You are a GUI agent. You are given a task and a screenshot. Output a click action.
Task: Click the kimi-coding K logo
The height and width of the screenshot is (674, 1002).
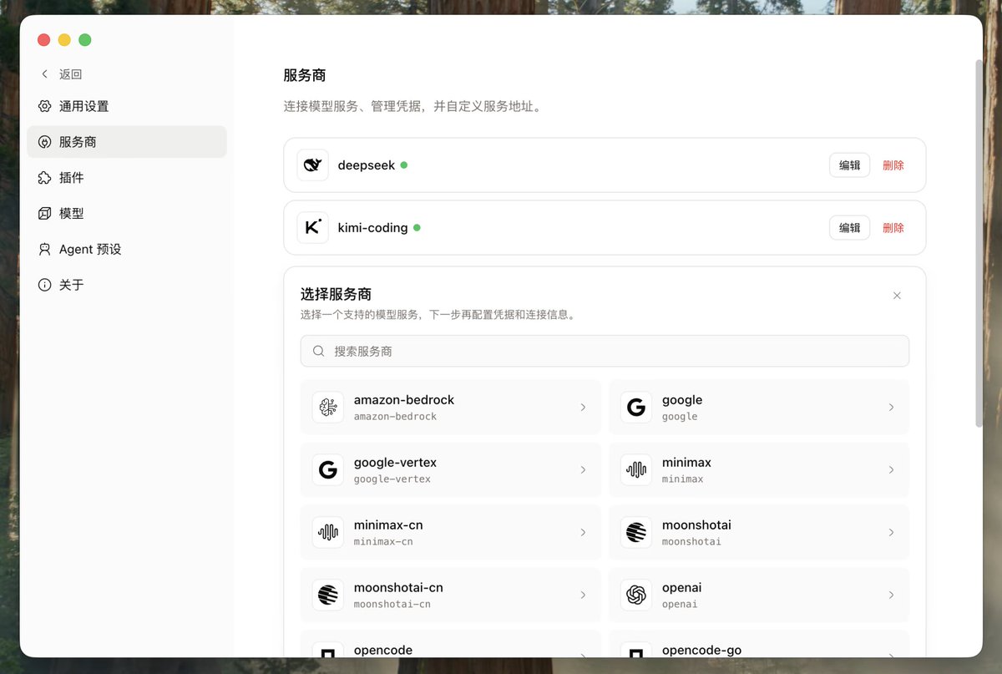click(x=313, y=227)
